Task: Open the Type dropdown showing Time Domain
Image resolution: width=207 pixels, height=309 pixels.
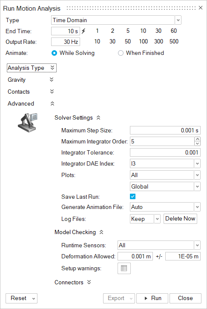Action: [x=116, y=20]
